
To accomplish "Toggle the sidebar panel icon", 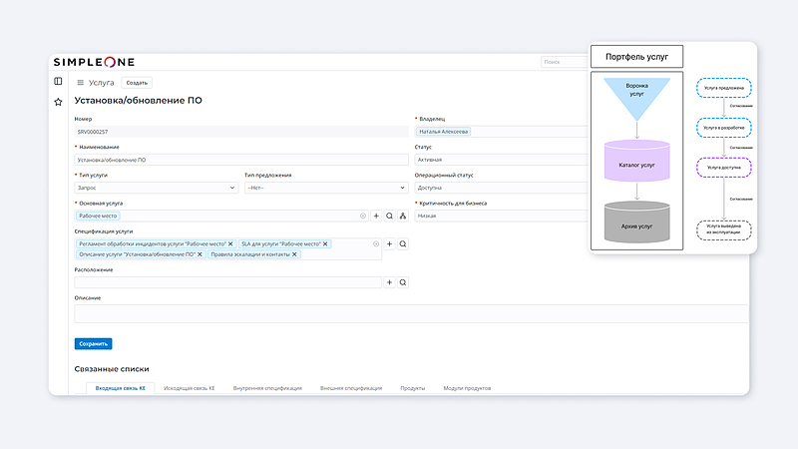I will (58, 82).
